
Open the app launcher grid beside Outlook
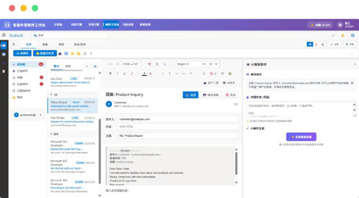[x=4, y=35]
